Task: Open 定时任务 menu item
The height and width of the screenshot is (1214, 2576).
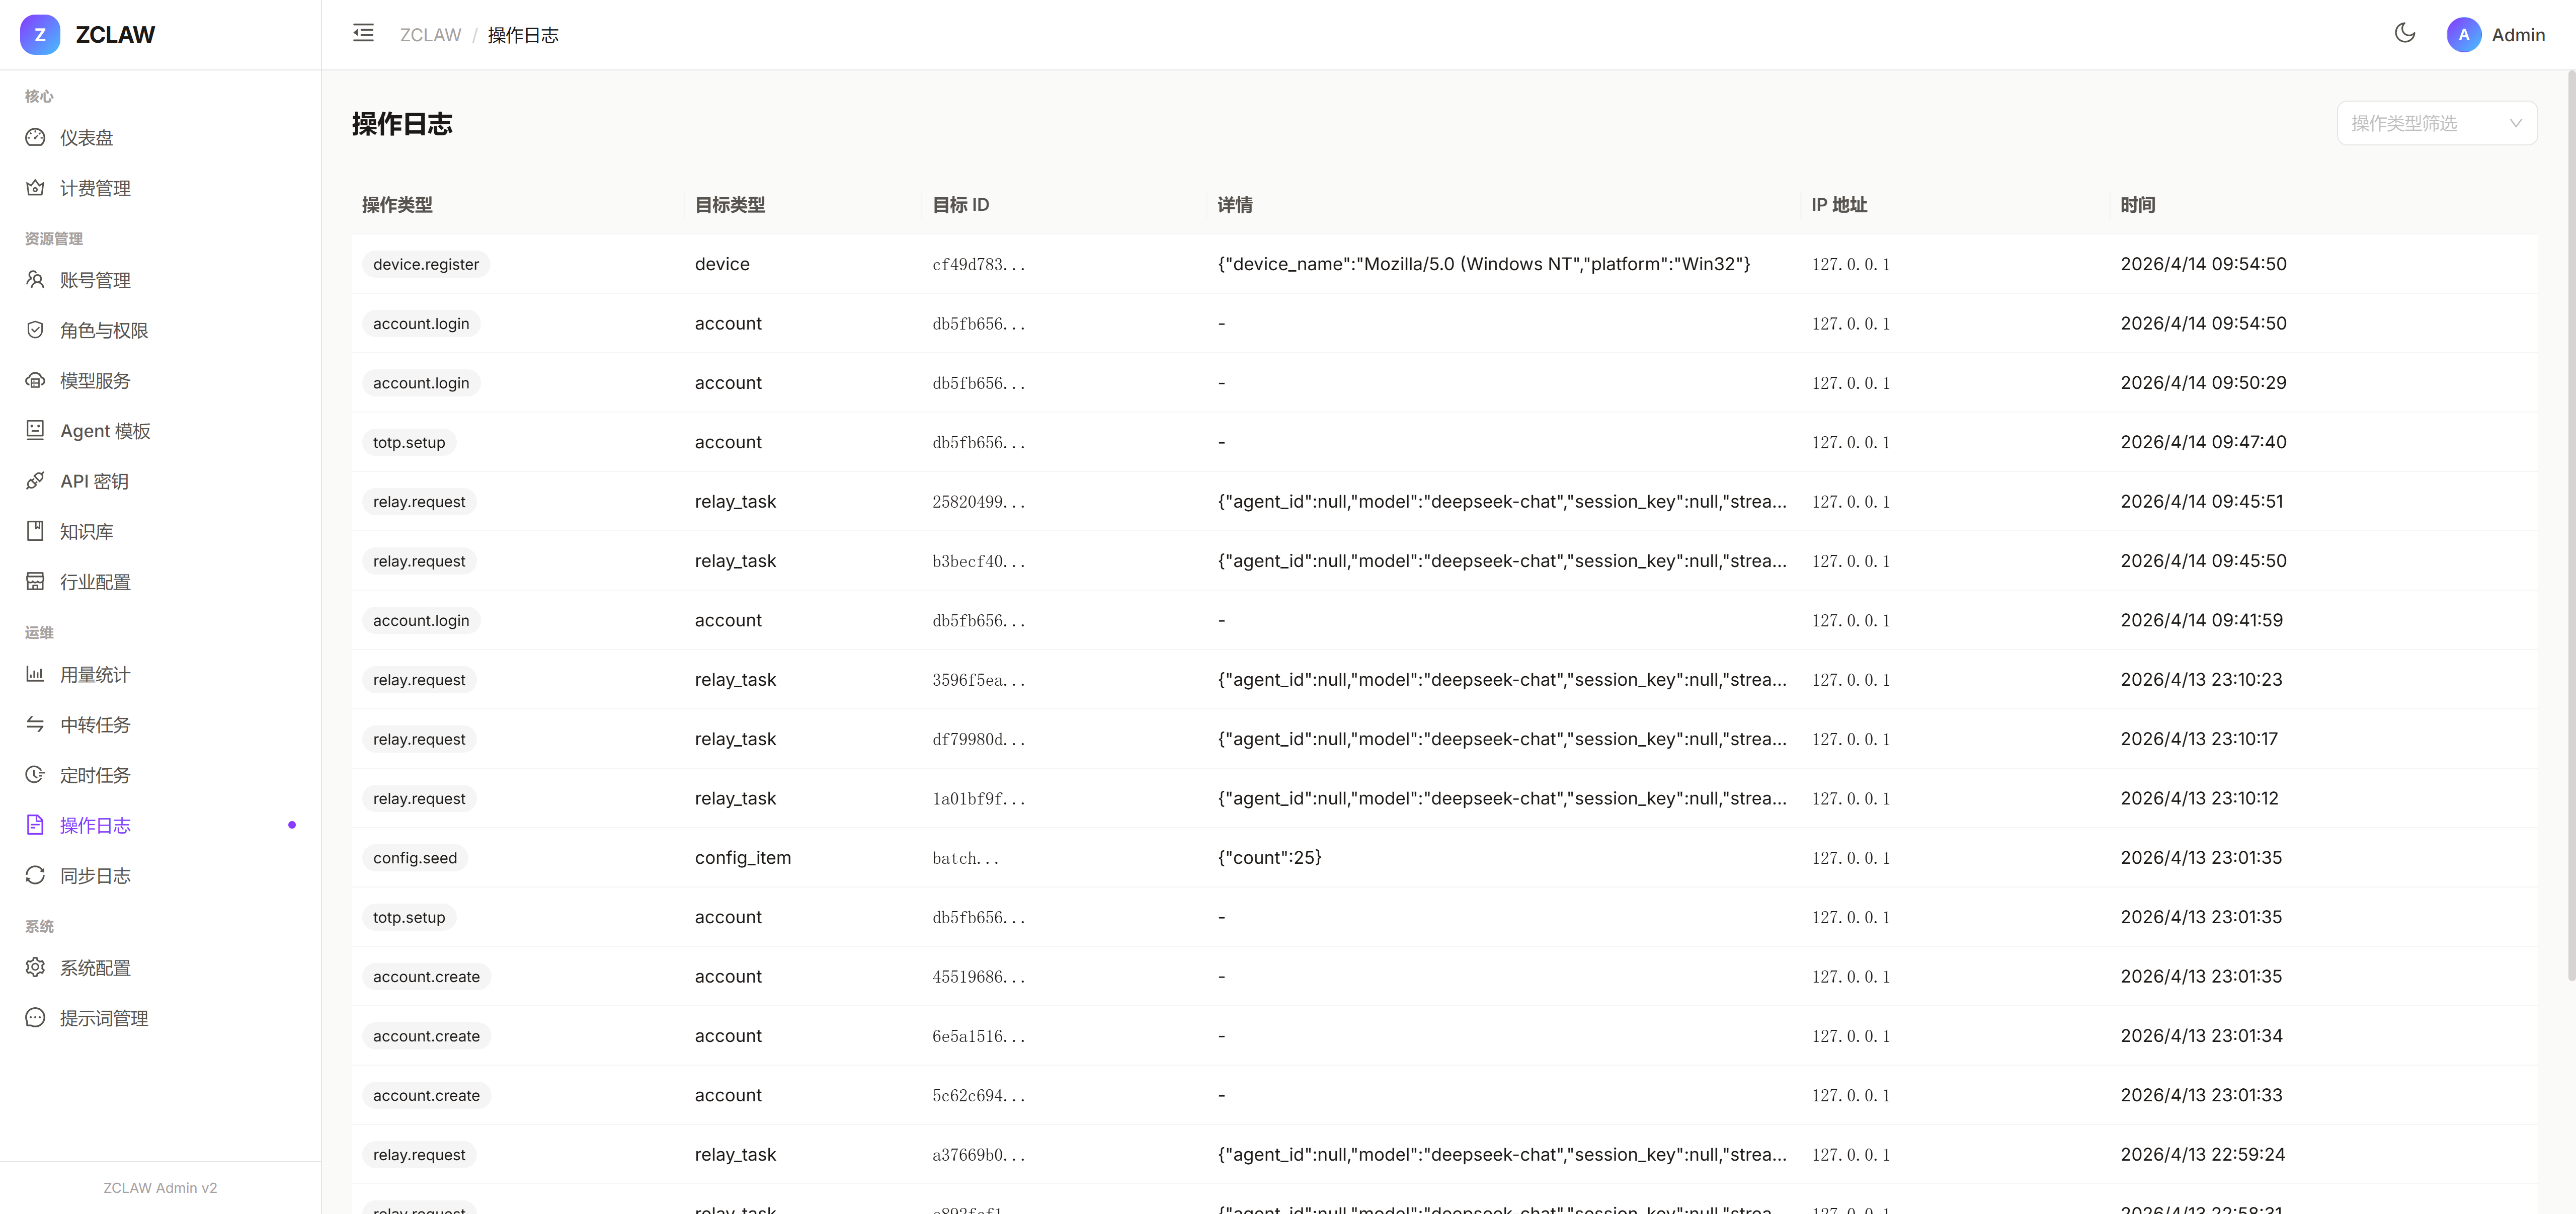Action: click(x=95, y=775)
